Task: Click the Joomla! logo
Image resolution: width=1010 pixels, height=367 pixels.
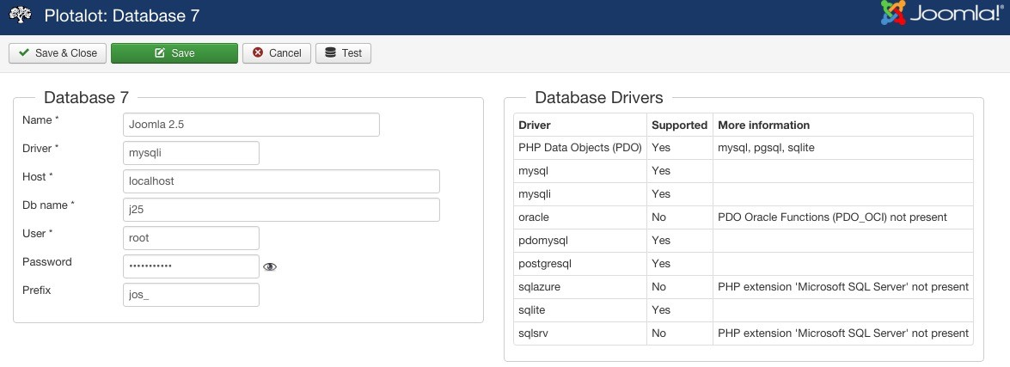Action: (x=940, y=16)
